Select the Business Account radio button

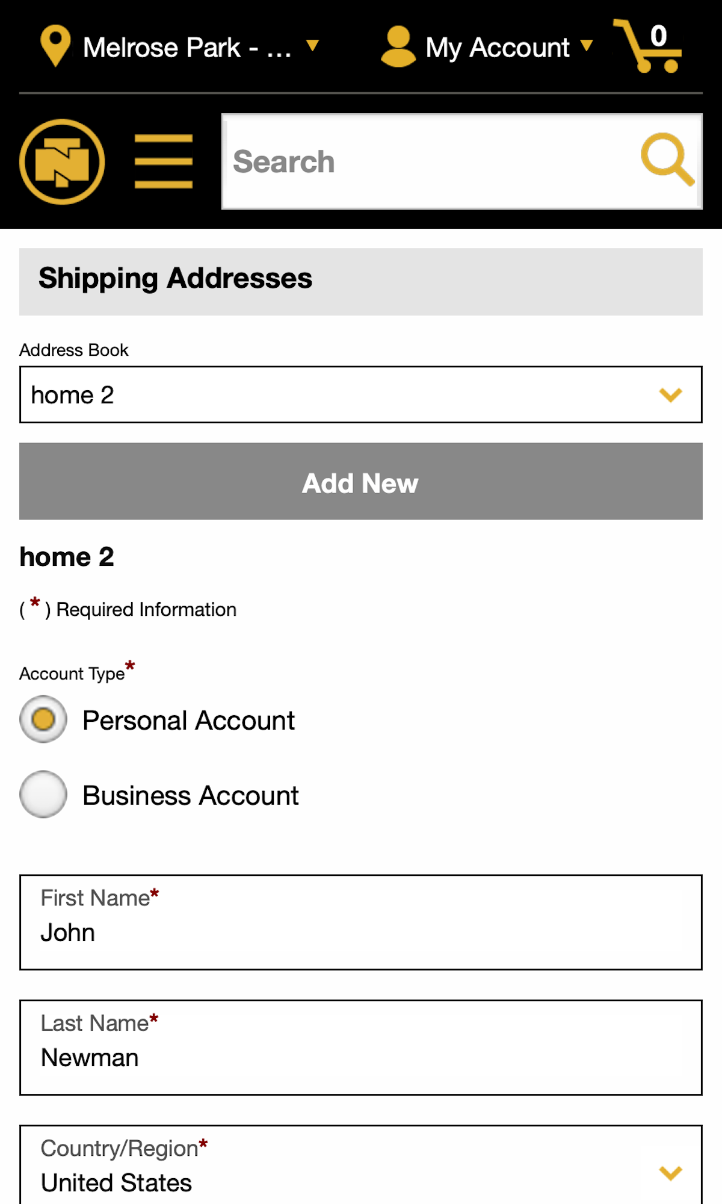43,795
